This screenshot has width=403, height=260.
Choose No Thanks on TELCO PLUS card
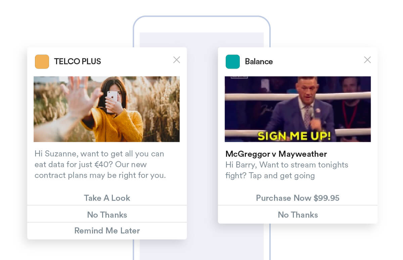pos(107,214)
